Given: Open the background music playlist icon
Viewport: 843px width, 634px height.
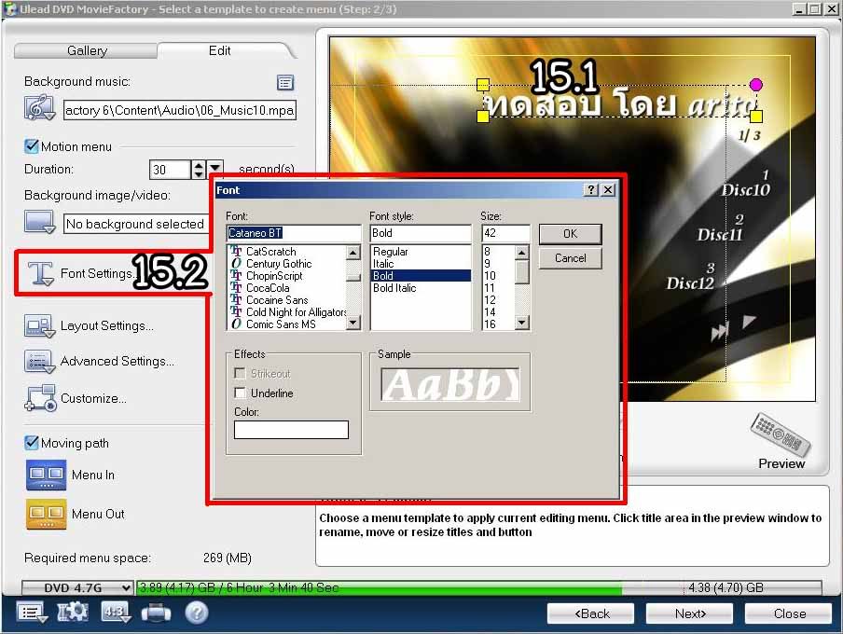Looking at the screenshot, I should [285, 83].
